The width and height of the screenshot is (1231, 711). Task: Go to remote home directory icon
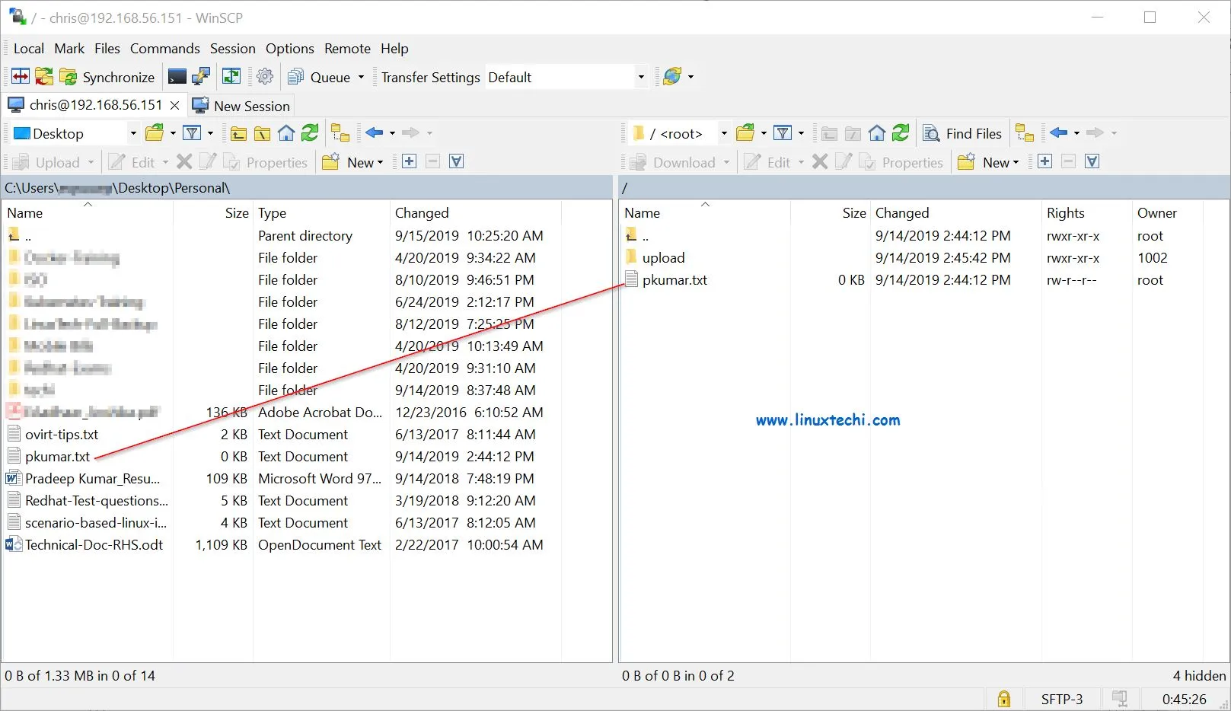(x=877, y=133)
